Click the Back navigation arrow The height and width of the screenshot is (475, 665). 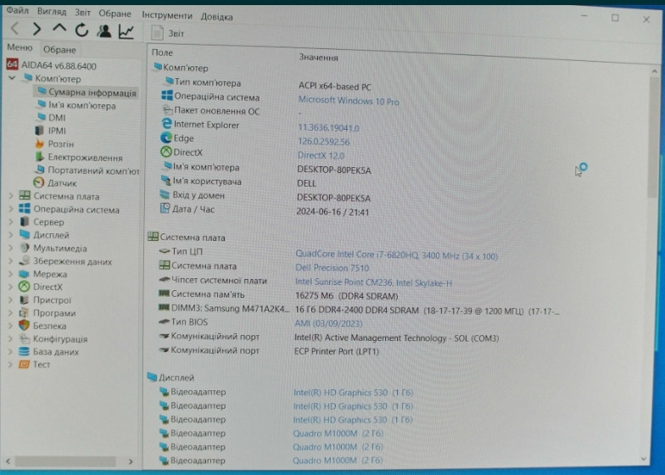coord(15,29)
